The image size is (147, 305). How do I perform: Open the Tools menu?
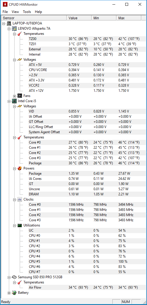[x=27, y=12]
